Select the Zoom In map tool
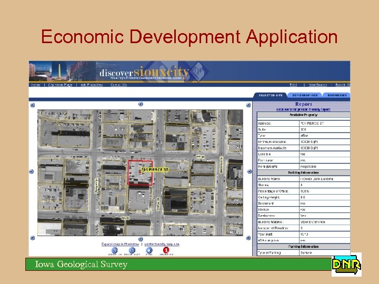379x284 pixels. coord(115,250)
